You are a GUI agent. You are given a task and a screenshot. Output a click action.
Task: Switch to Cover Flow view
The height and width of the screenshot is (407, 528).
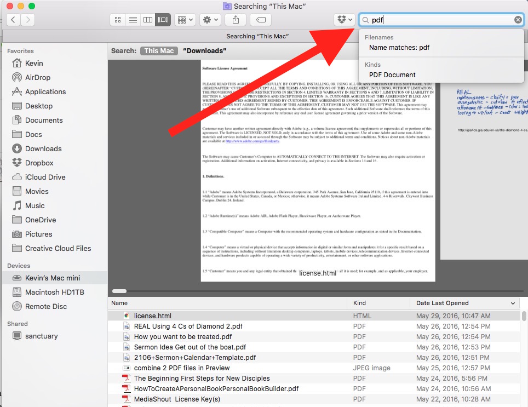(163, 20)
